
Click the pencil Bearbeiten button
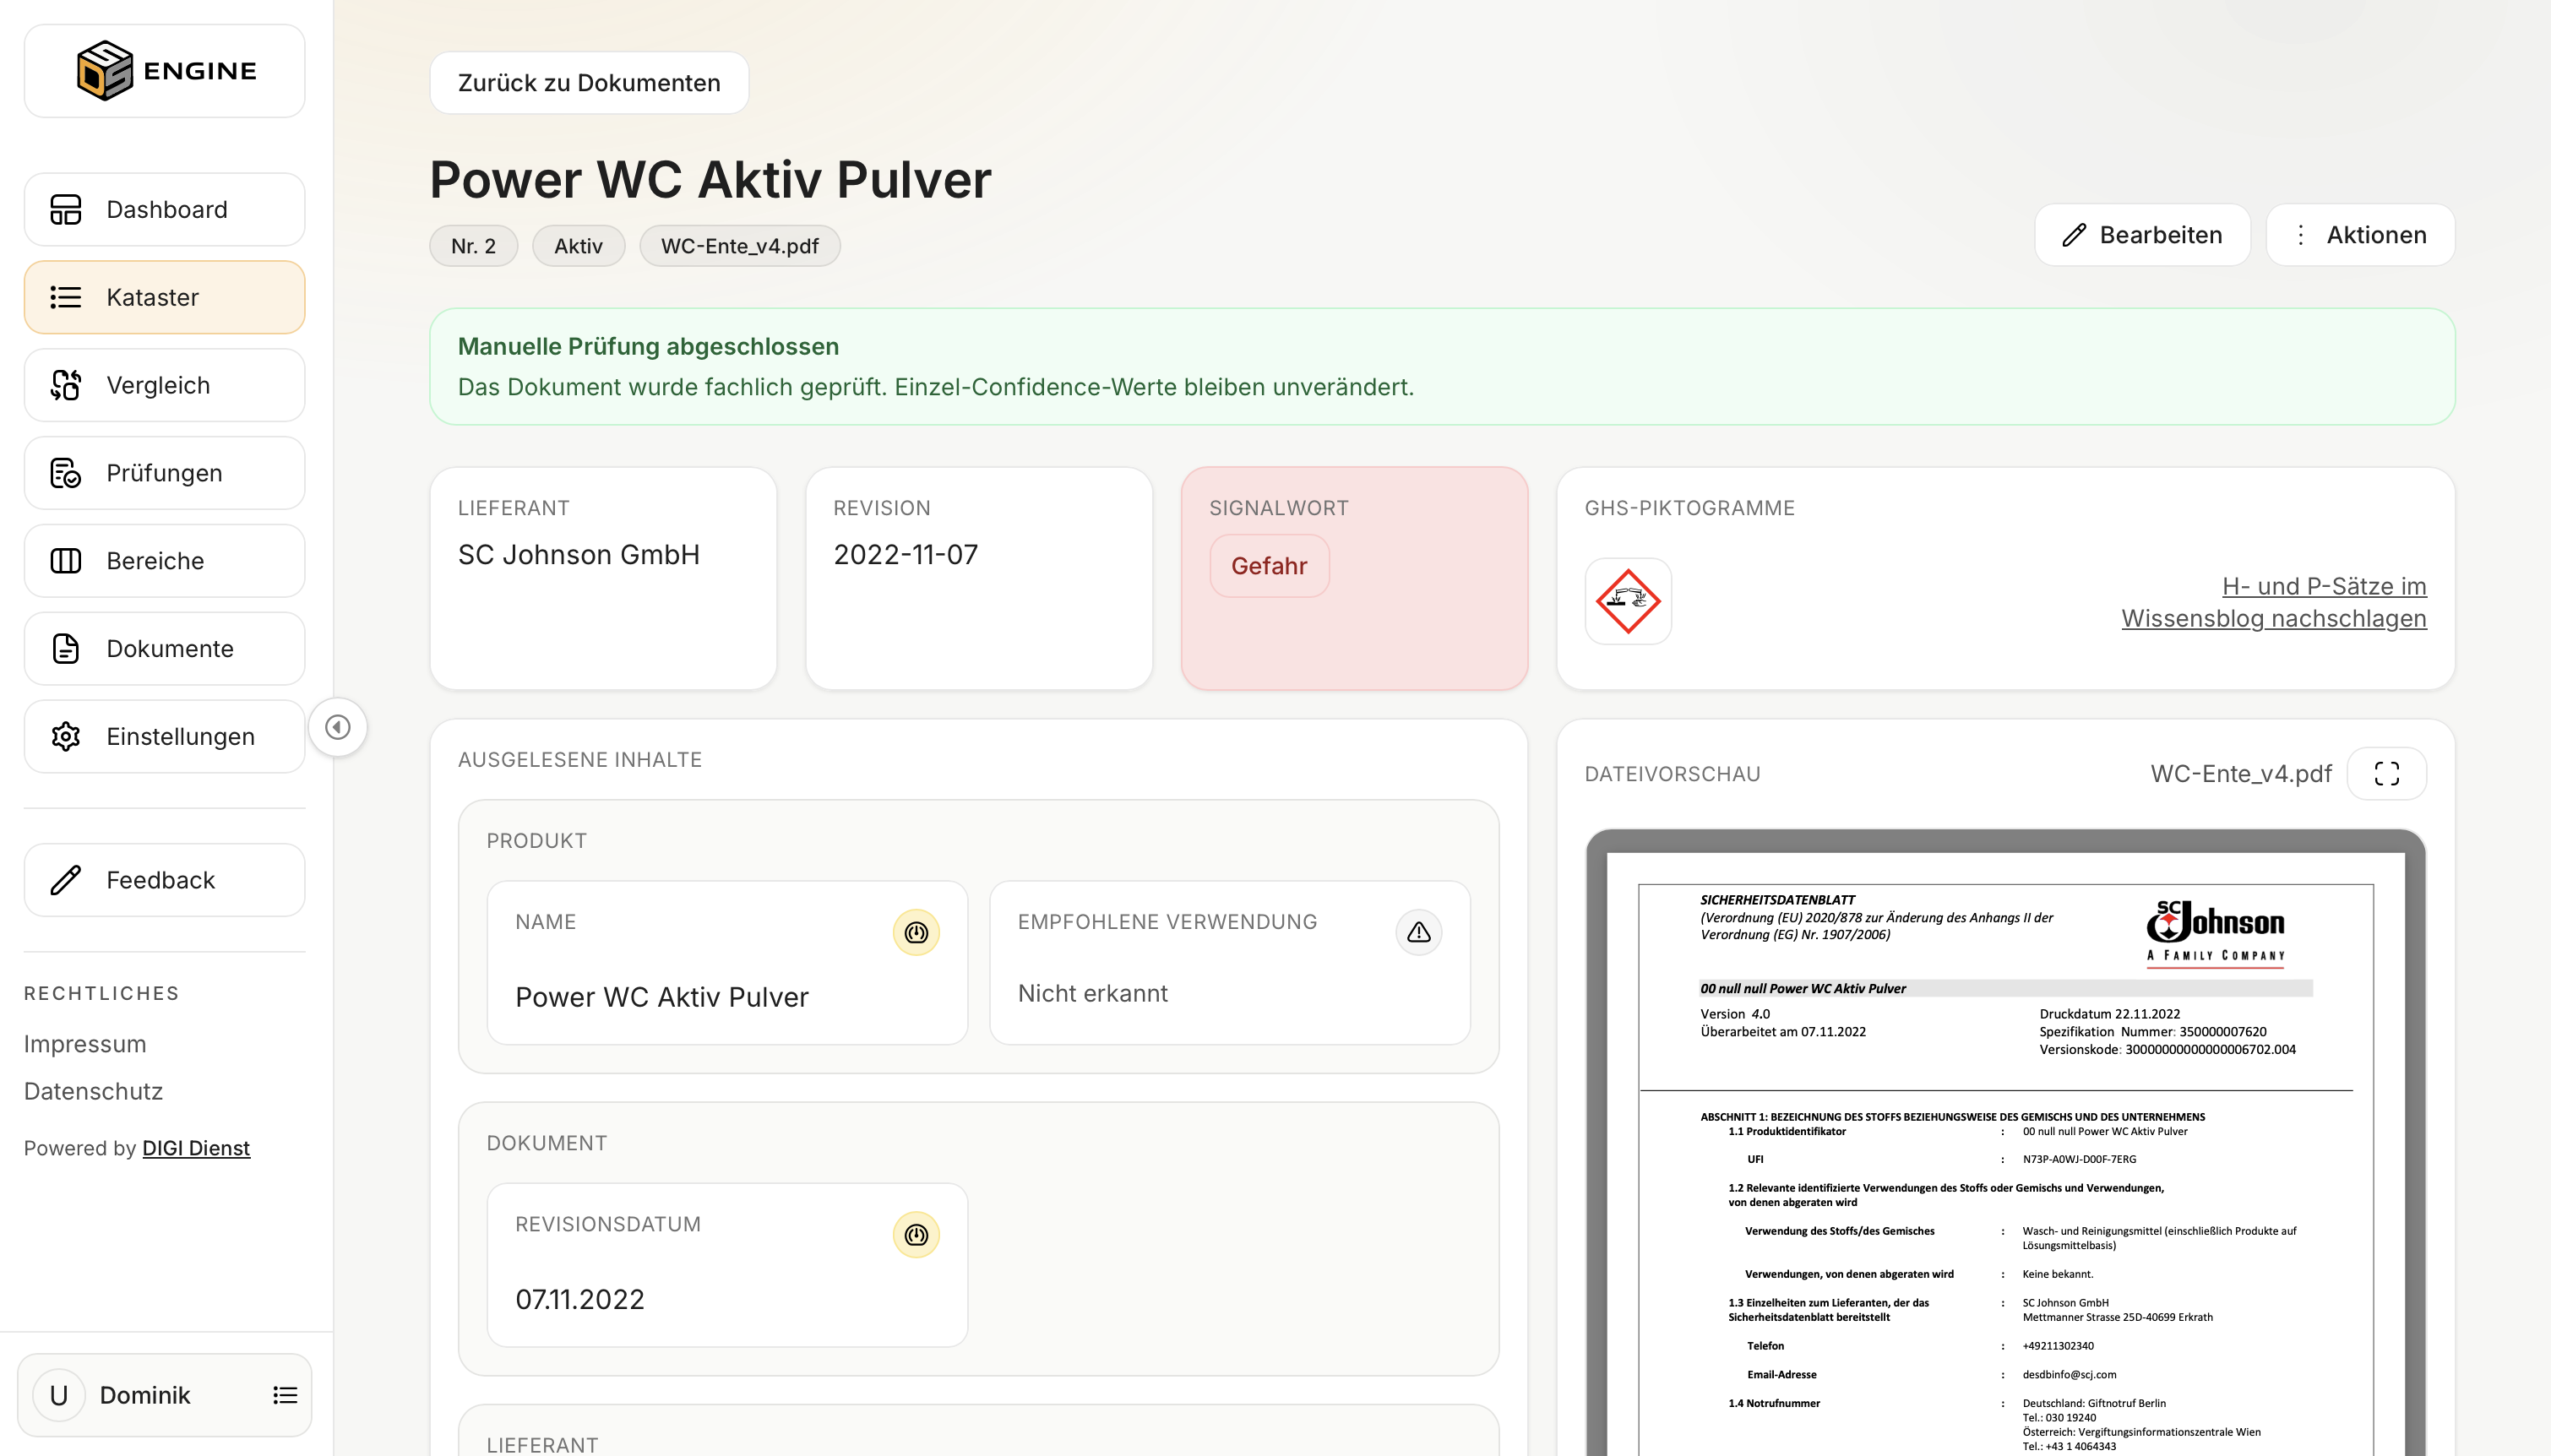coord(2142,235)
